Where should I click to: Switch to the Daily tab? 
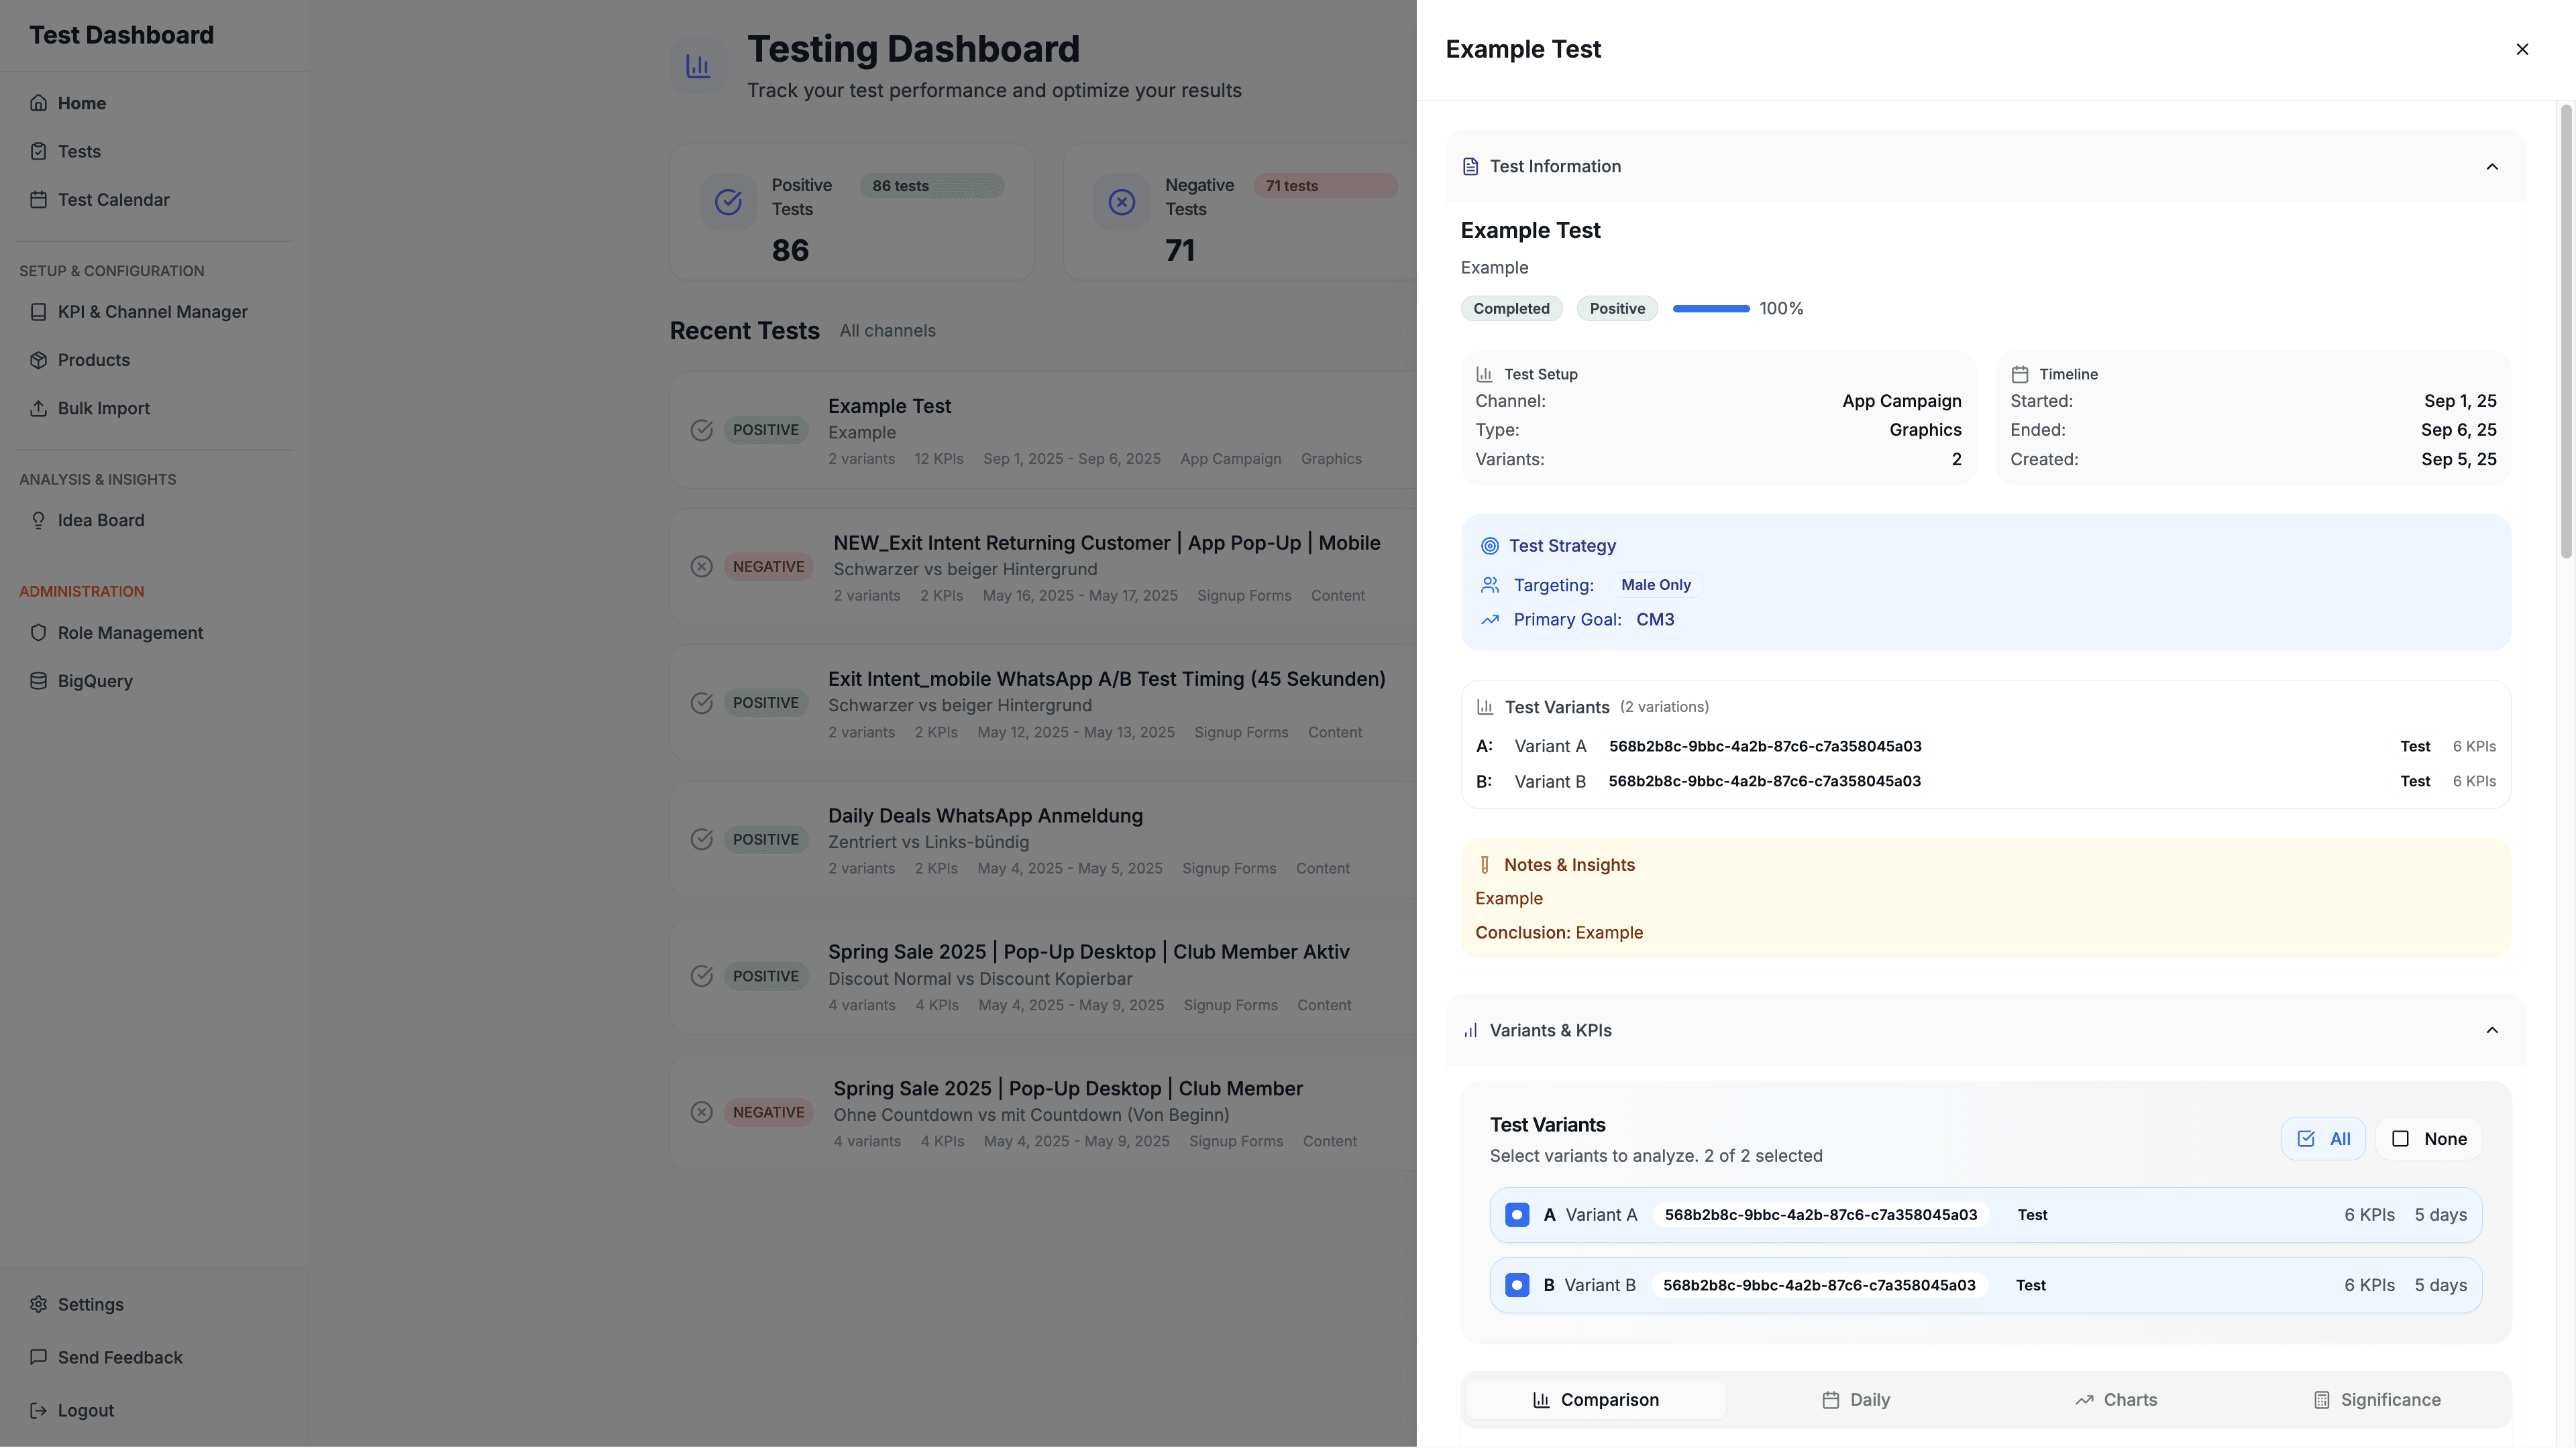[1856, 1399]
